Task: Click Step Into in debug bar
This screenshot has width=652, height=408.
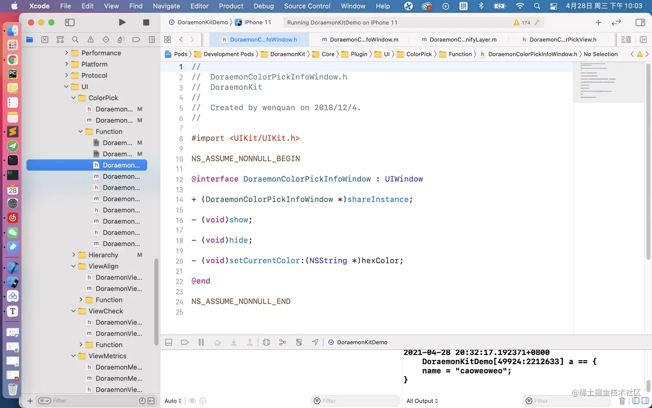Action: point(234,342)
